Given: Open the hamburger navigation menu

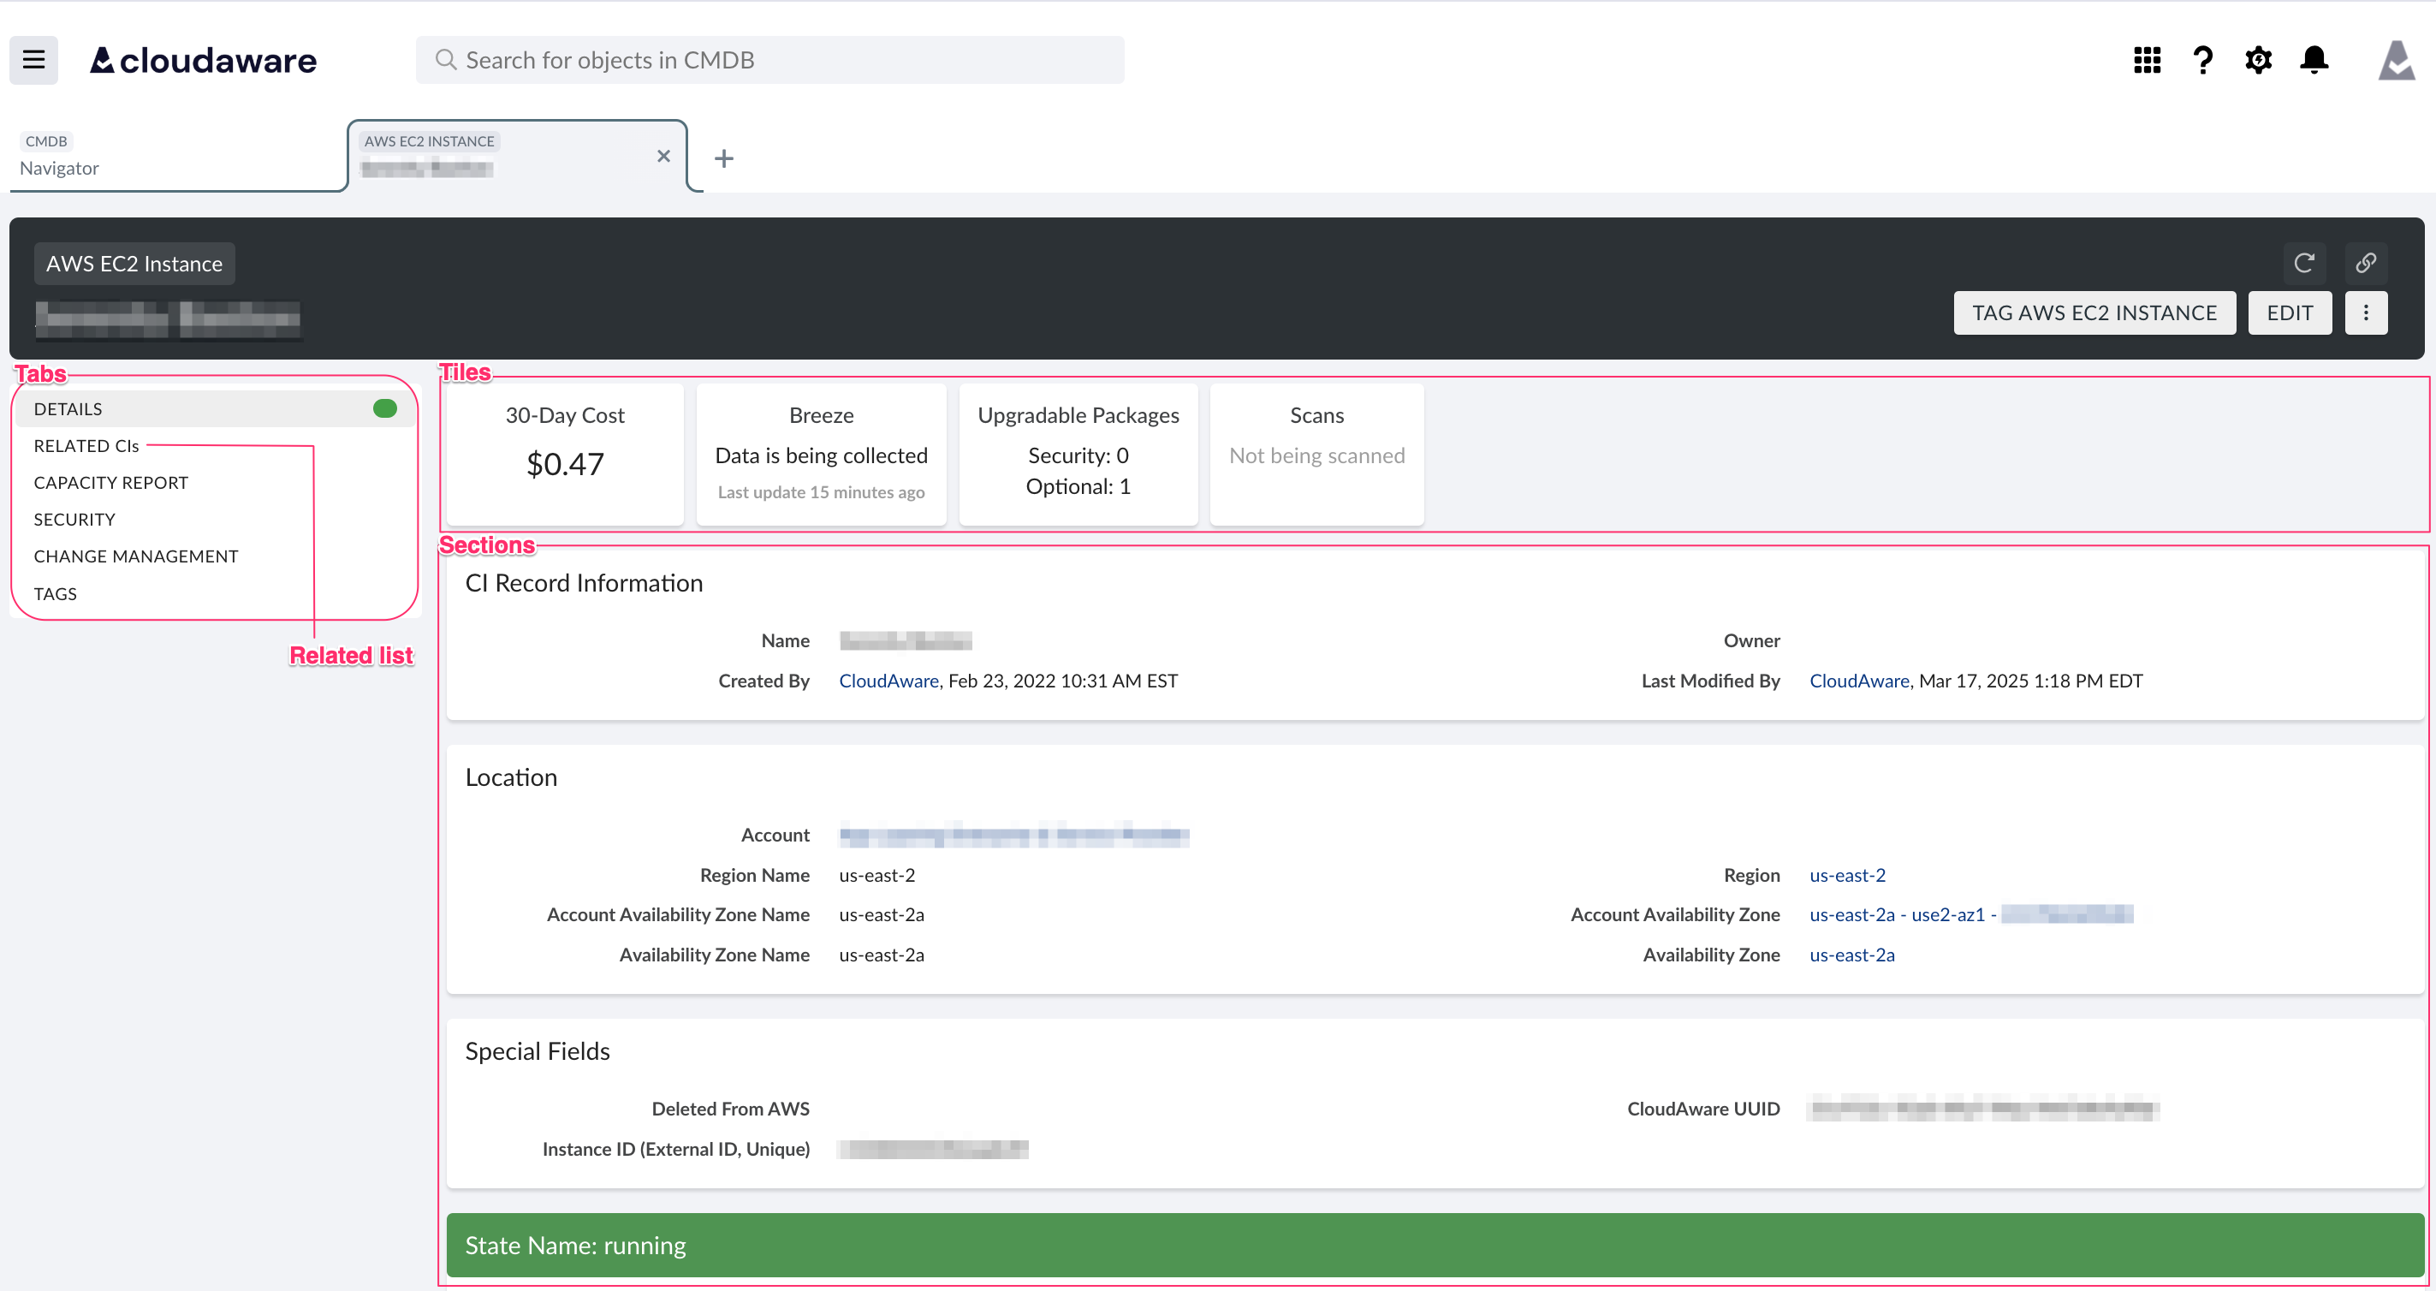Looking at the screenshot, I should 34,60.
